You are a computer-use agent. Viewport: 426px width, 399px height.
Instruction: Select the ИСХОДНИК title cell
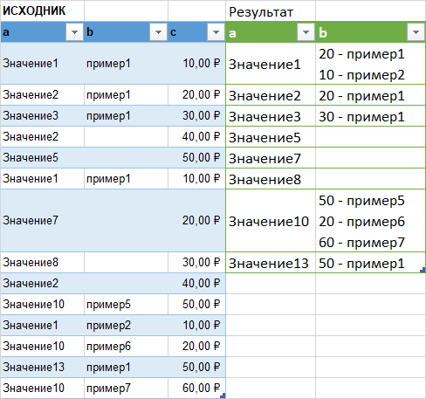click(x=42, y=10)
